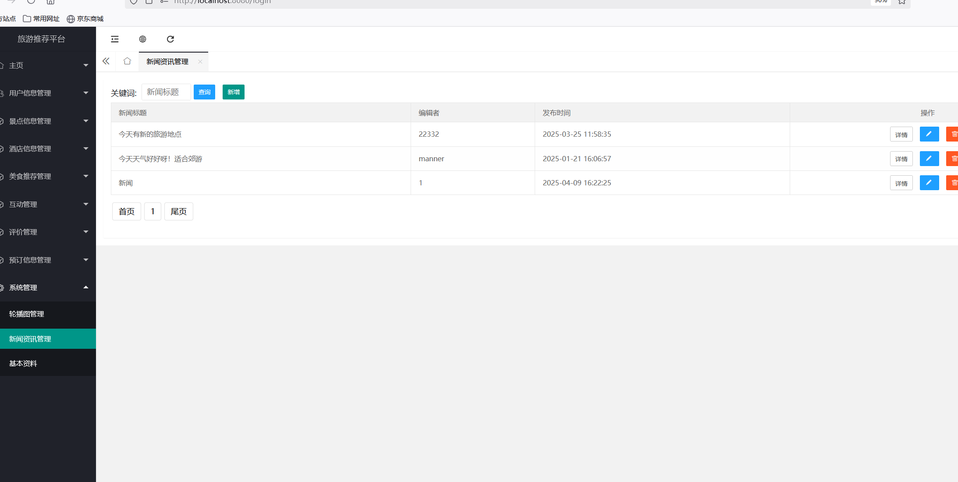Click edit pencil for 今天有新的旅游地点 row
Screen dimensions: 958x482
coord(929,134)
